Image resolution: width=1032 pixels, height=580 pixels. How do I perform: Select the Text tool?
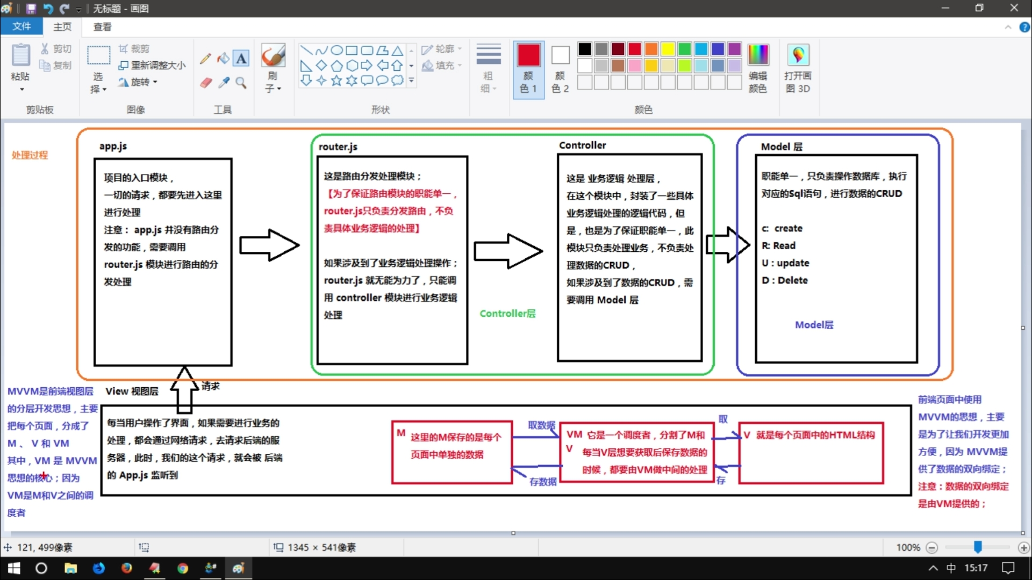[241, 59]
